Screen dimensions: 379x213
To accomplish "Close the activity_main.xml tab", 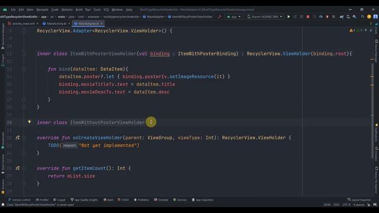I will (x=37, y=24).
